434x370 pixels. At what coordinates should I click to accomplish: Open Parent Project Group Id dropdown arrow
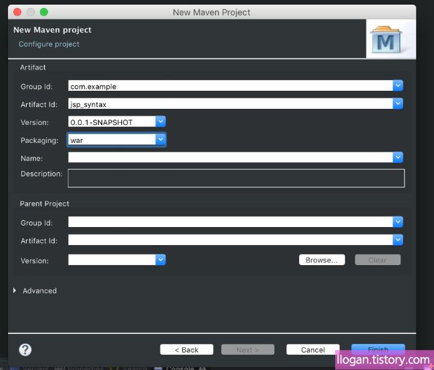coord(398,222)
